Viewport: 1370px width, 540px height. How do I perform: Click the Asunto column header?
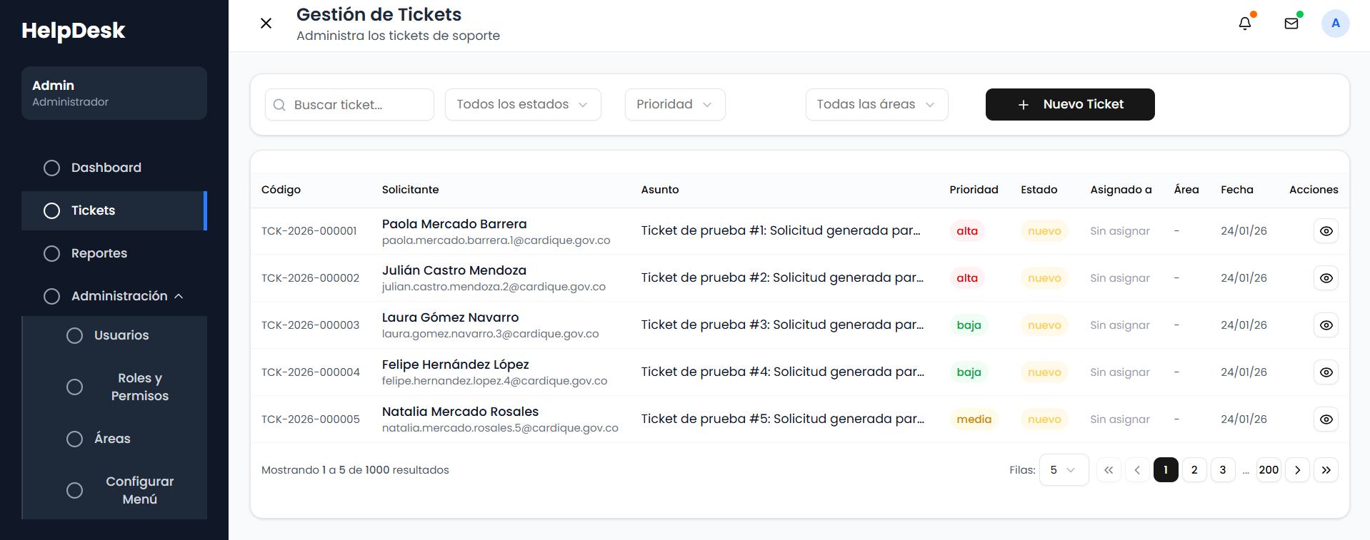pos(660,190)
